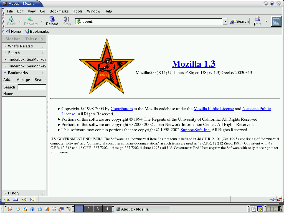The image size is (284, 213).
Task: Close the Sidebar with the X button
Action: 42,39
